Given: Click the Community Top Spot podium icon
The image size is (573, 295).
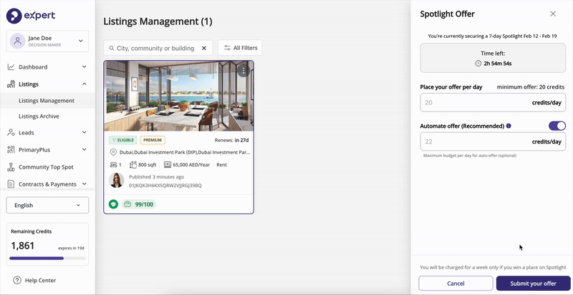Looking at the screenshot, I should [x=11, y=167].
